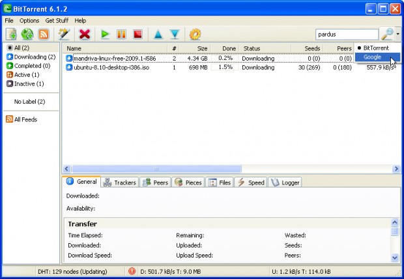Open the search engine dropdown arrow
This screenshot has height=279, width=404.
pyautogui.click(x=398, y=34)
